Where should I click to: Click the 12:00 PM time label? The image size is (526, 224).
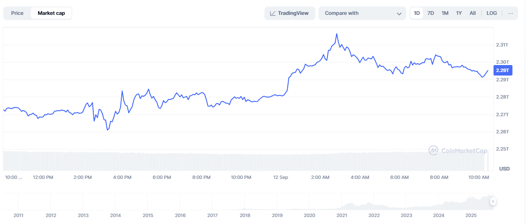click(x=43, y=177)
